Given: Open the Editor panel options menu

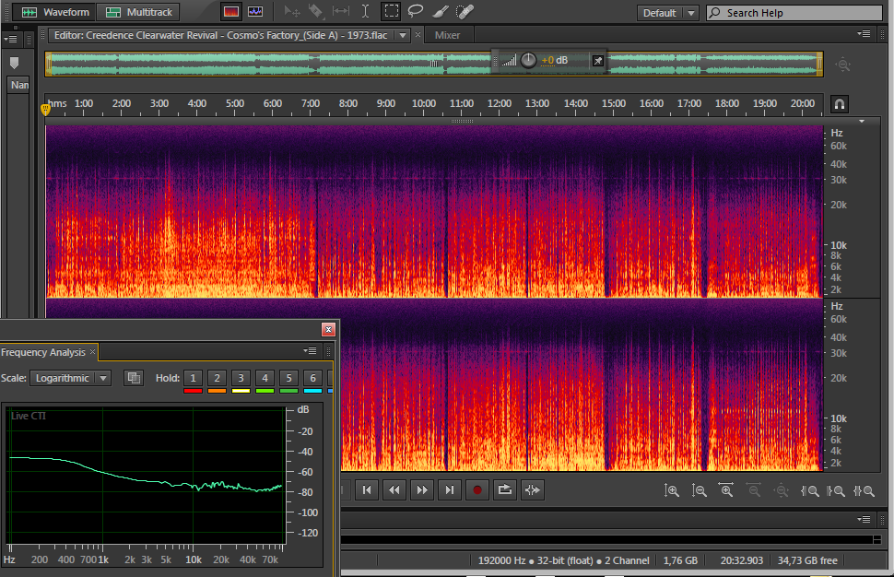Looking at the screenshot, I should click(x=864, y=34).
